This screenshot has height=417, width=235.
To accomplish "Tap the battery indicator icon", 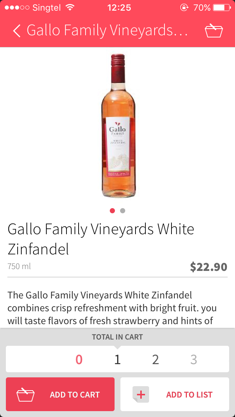I will 221,8.
